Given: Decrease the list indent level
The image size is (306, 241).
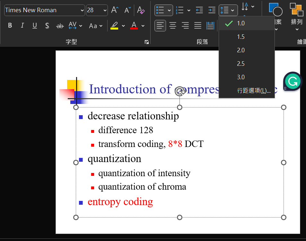Looking at the screenshot, I should (199, 10).
